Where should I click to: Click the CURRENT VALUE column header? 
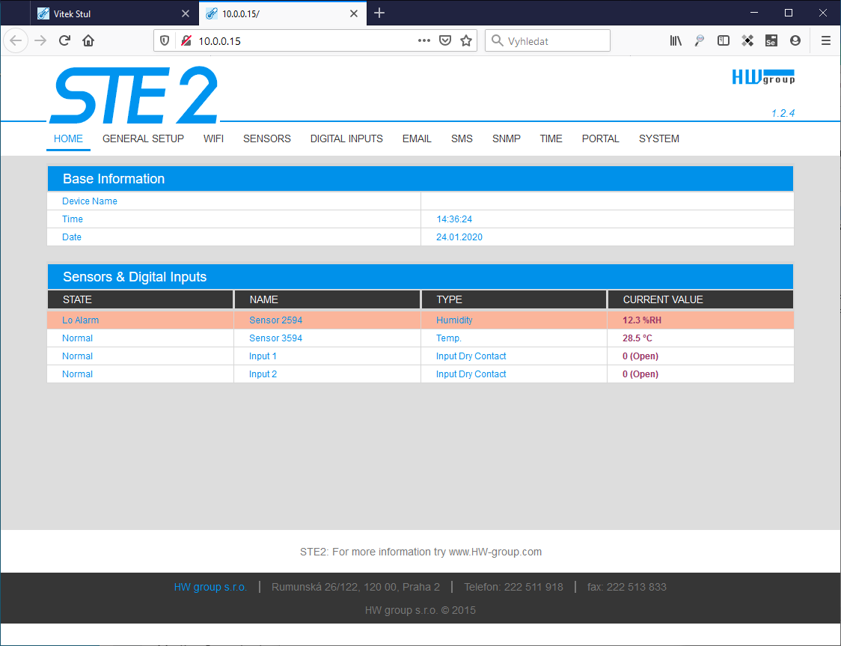pyautogui.click(x=700, y=299)
